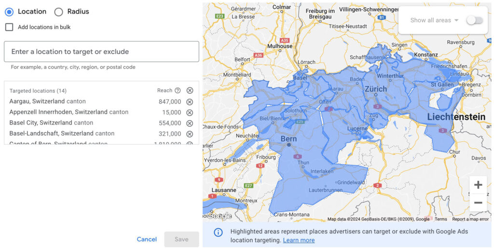The width and height of the screenshot is (494, 249).
Task: Remove Basel City from targeted locations
Action: pyautogui.click(x=189, y=123)
